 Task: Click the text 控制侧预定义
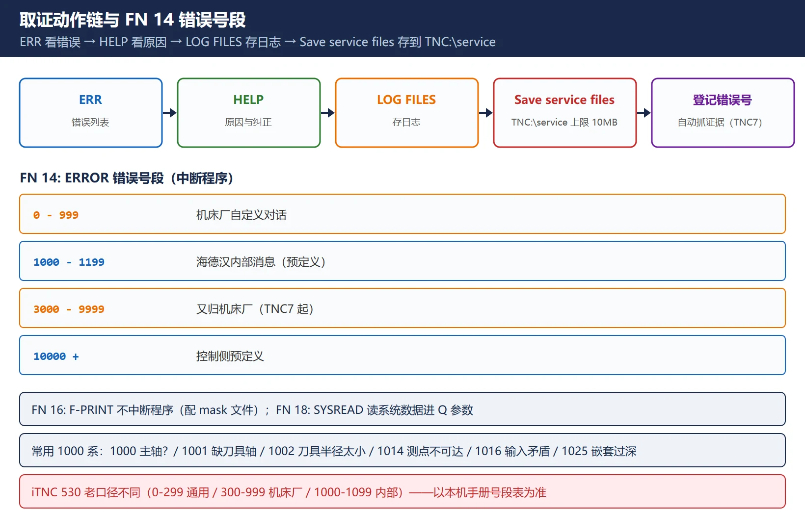tap(230, 356)
